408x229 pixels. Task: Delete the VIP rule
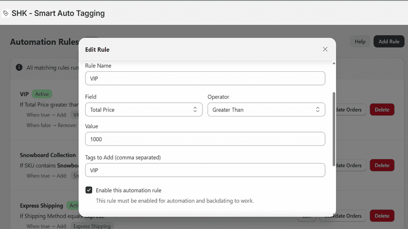tap(382, 110)
